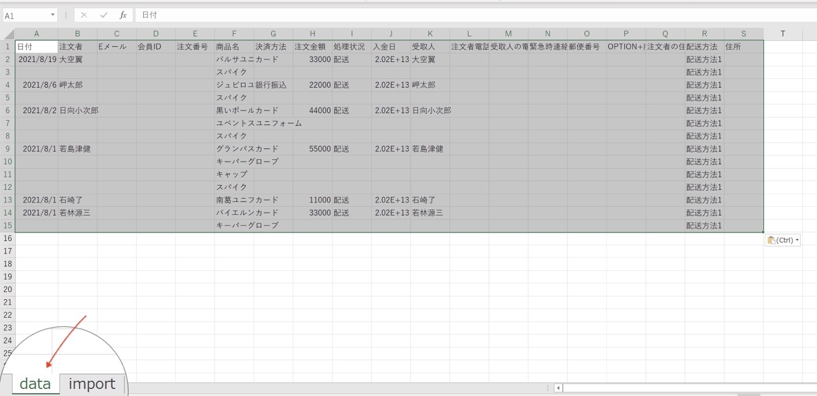This screenshot has height=396, width=817.
Task: Switch to the import sheet tab
Action: [x=92, y=384]
